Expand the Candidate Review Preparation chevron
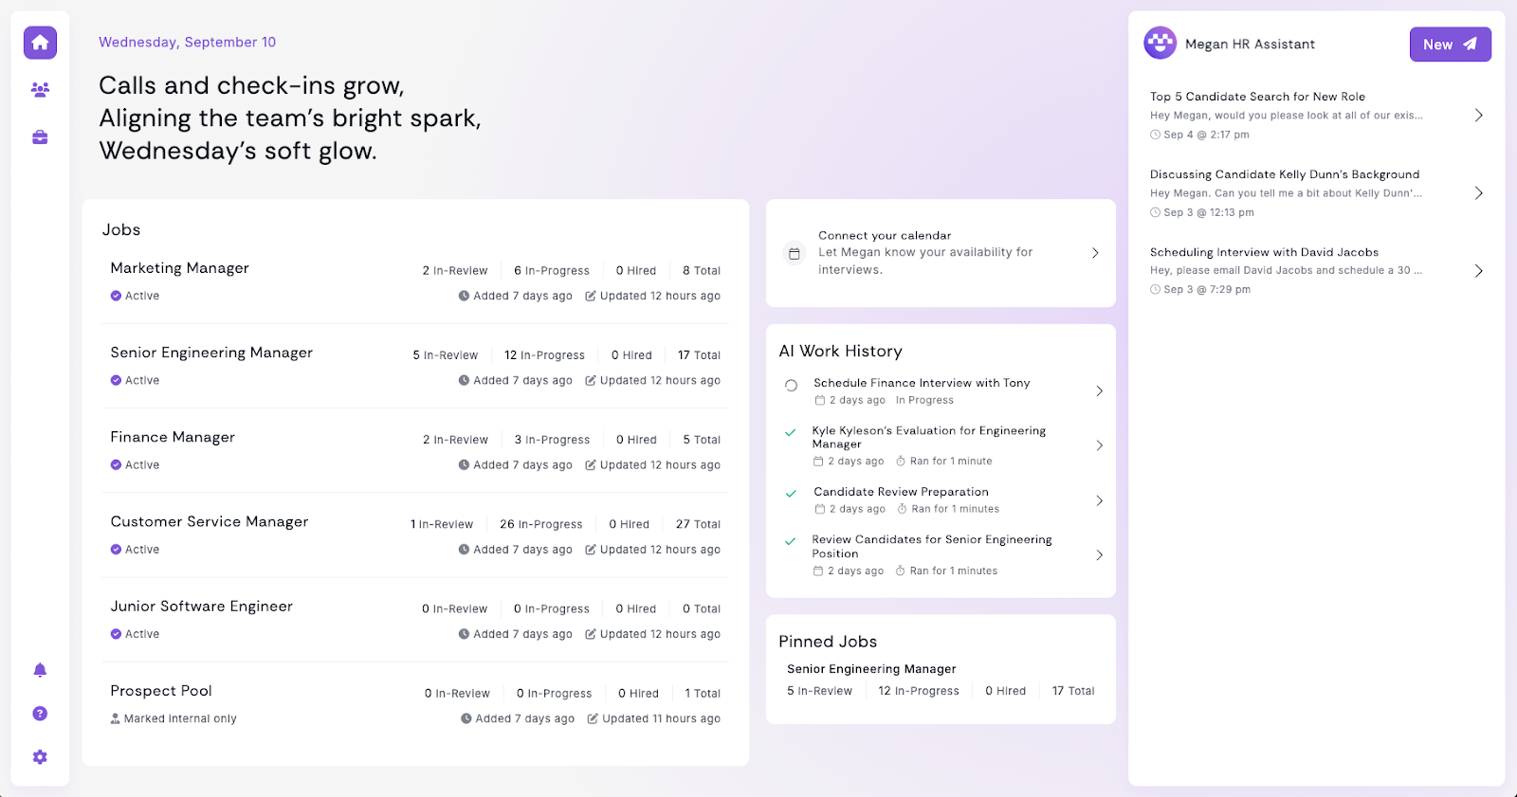The height and width of the screenshot is (797, 1517). (1099, 500)
